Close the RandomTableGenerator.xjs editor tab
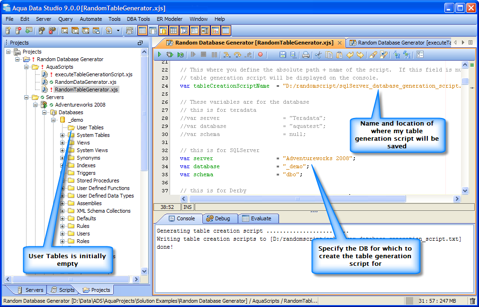The image size is (479, 307). click(x=339, y=43)
